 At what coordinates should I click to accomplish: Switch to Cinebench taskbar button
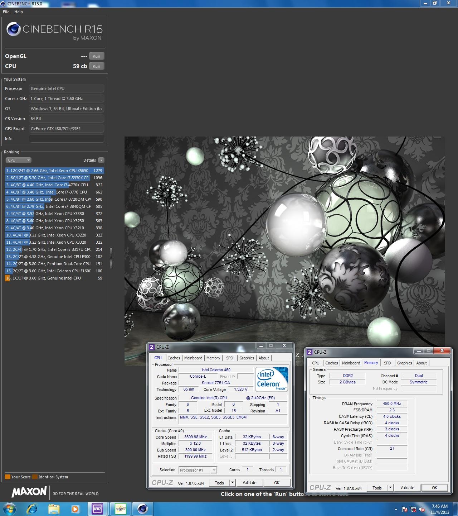(143, 509)
